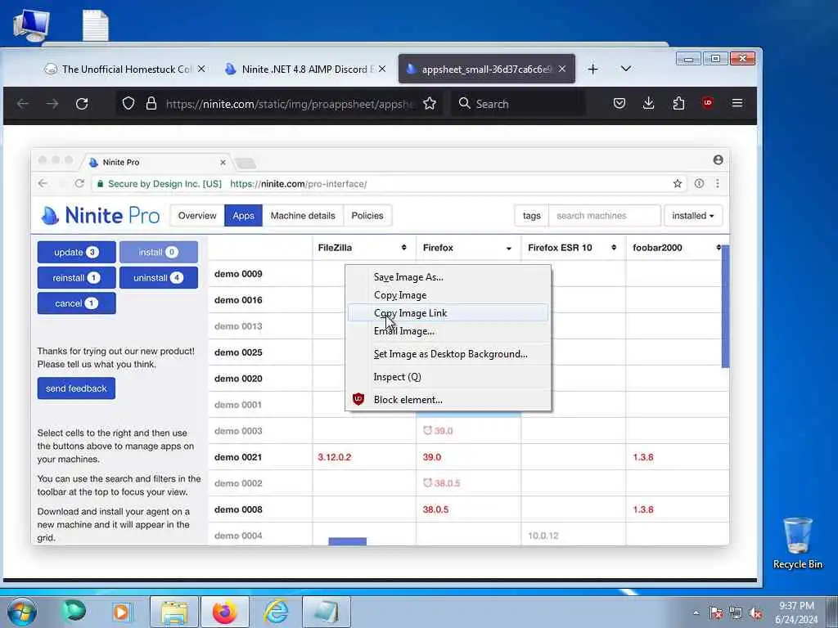Screen dimensions: 838x628
Task: Click the uninstall 4 button image
Action: tap(159, 278)
